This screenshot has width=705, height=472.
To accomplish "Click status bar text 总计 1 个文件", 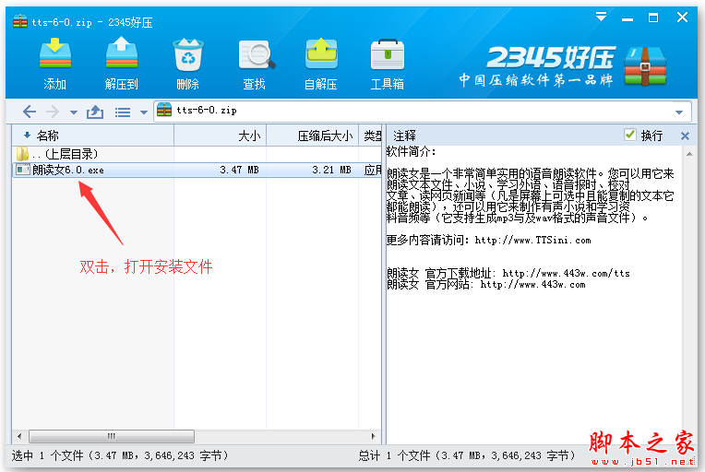I will [x=394, y=455].
